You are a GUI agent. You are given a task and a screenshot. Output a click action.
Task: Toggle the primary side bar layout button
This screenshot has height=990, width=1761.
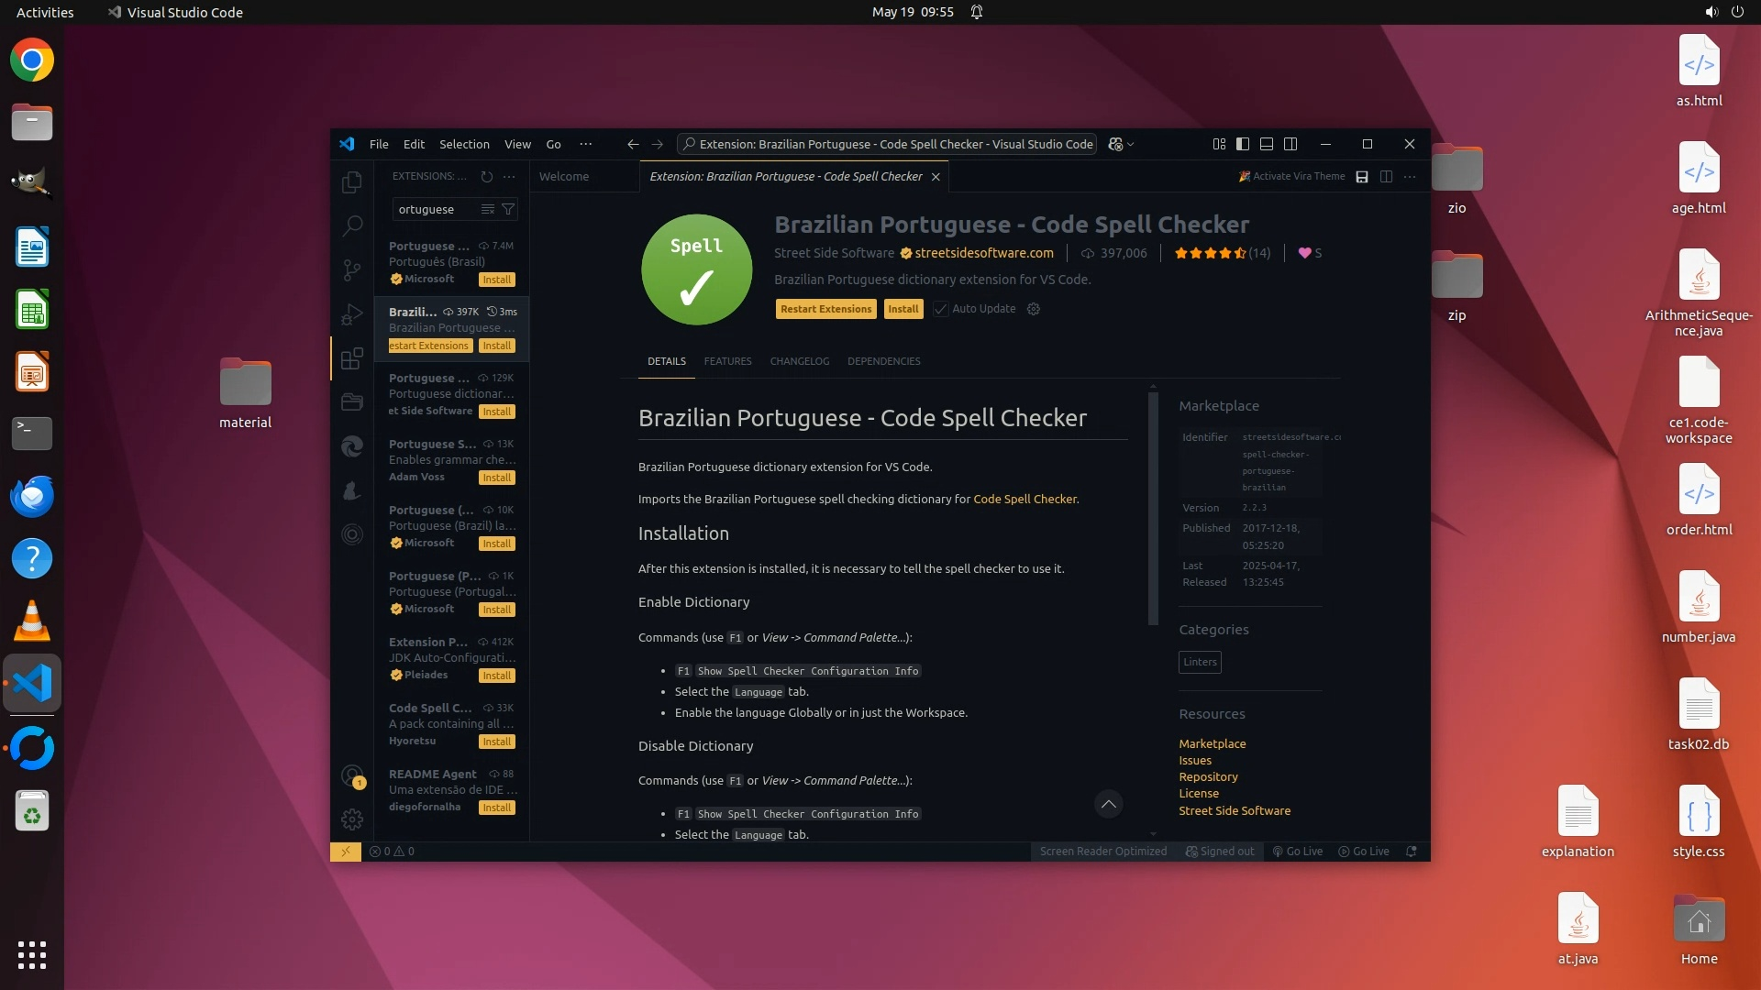1243,144
